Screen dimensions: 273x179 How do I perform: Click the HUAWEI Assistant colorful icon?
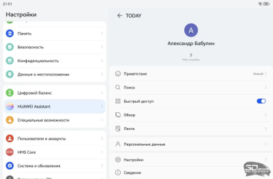[10, 107]
